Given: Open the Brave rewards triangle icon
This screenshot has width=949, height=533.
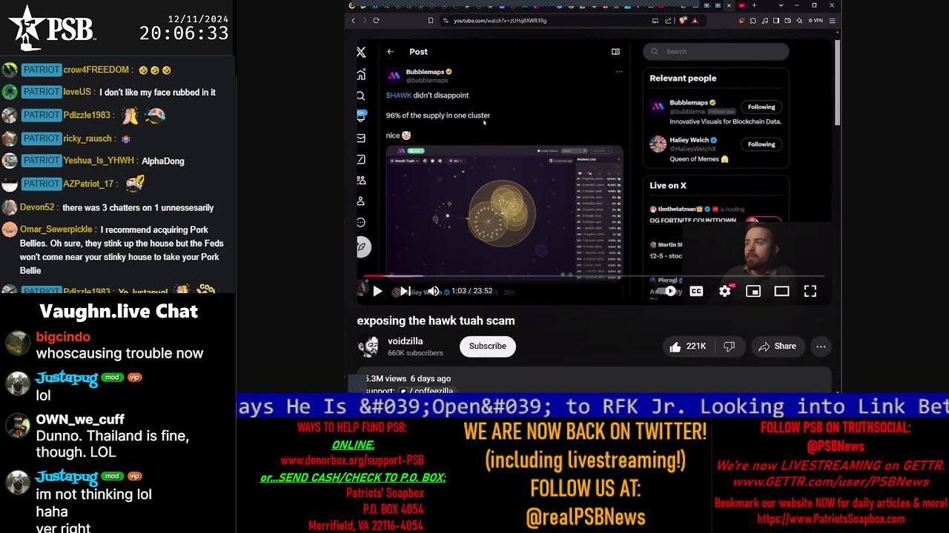Looking at the screenshot, I should [x=695, y=21].
